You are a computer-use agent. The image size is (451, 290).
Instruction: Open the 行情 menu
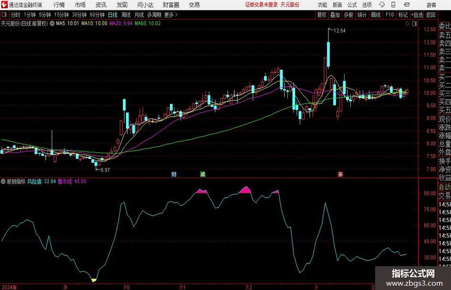59,5
